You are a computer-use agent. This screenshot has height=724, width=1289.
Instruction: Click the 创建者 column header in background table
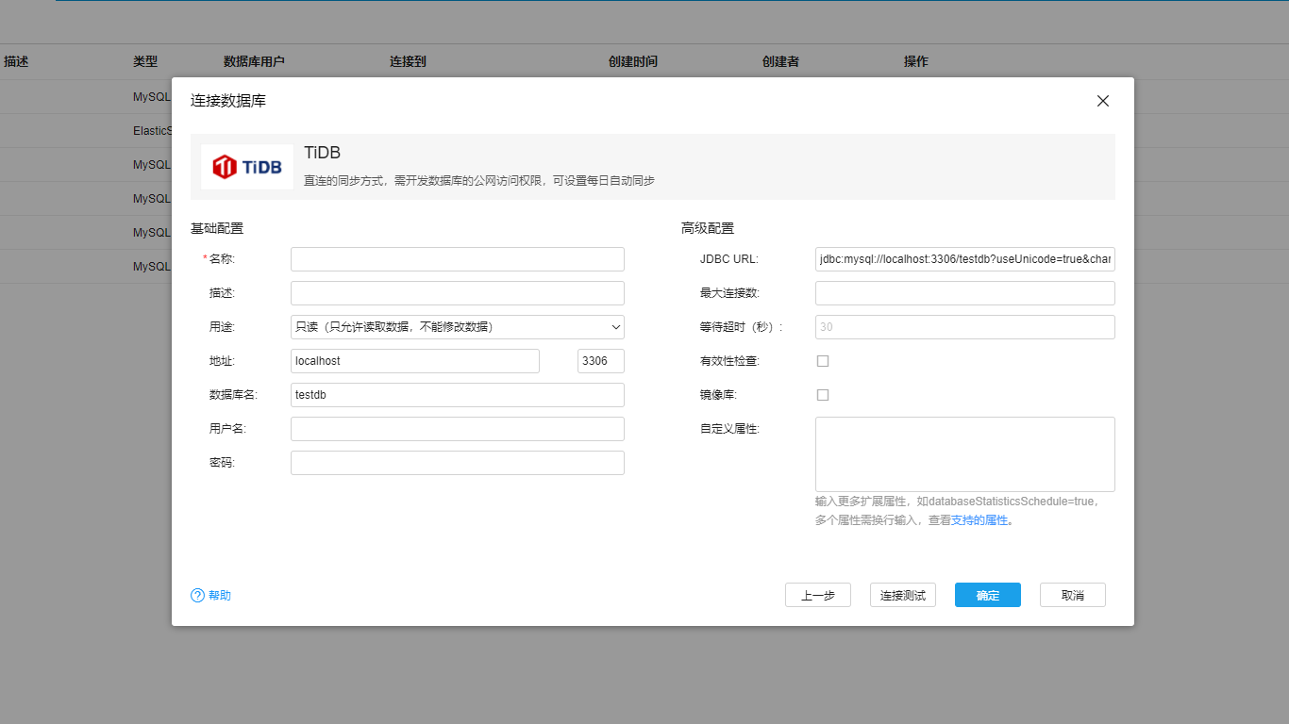tap(780, 61)
